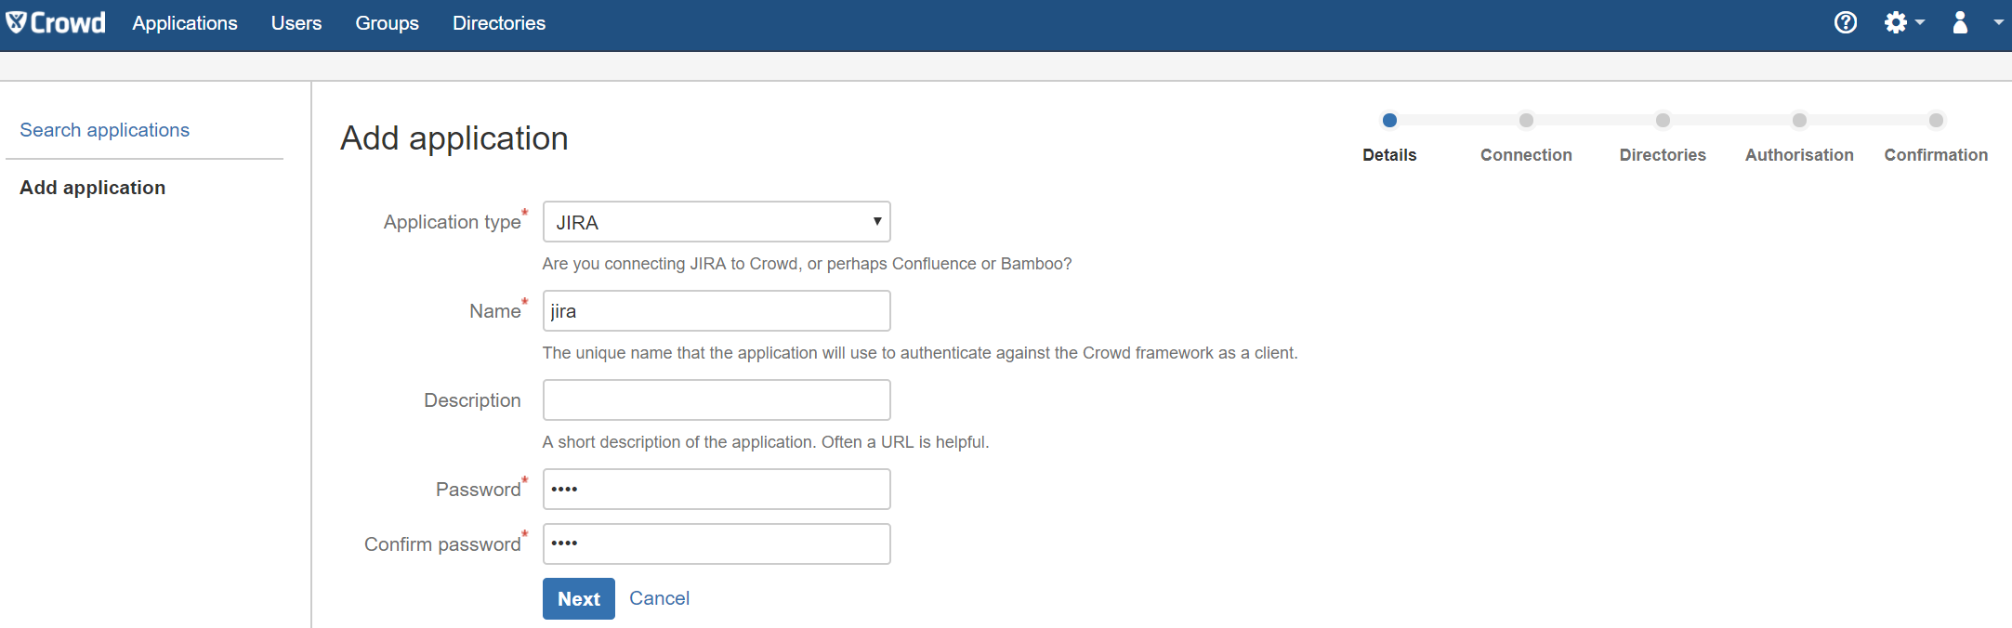Open the settings gear menu
Screen dimensions: 2012x628
click(x=1896, y=22)
